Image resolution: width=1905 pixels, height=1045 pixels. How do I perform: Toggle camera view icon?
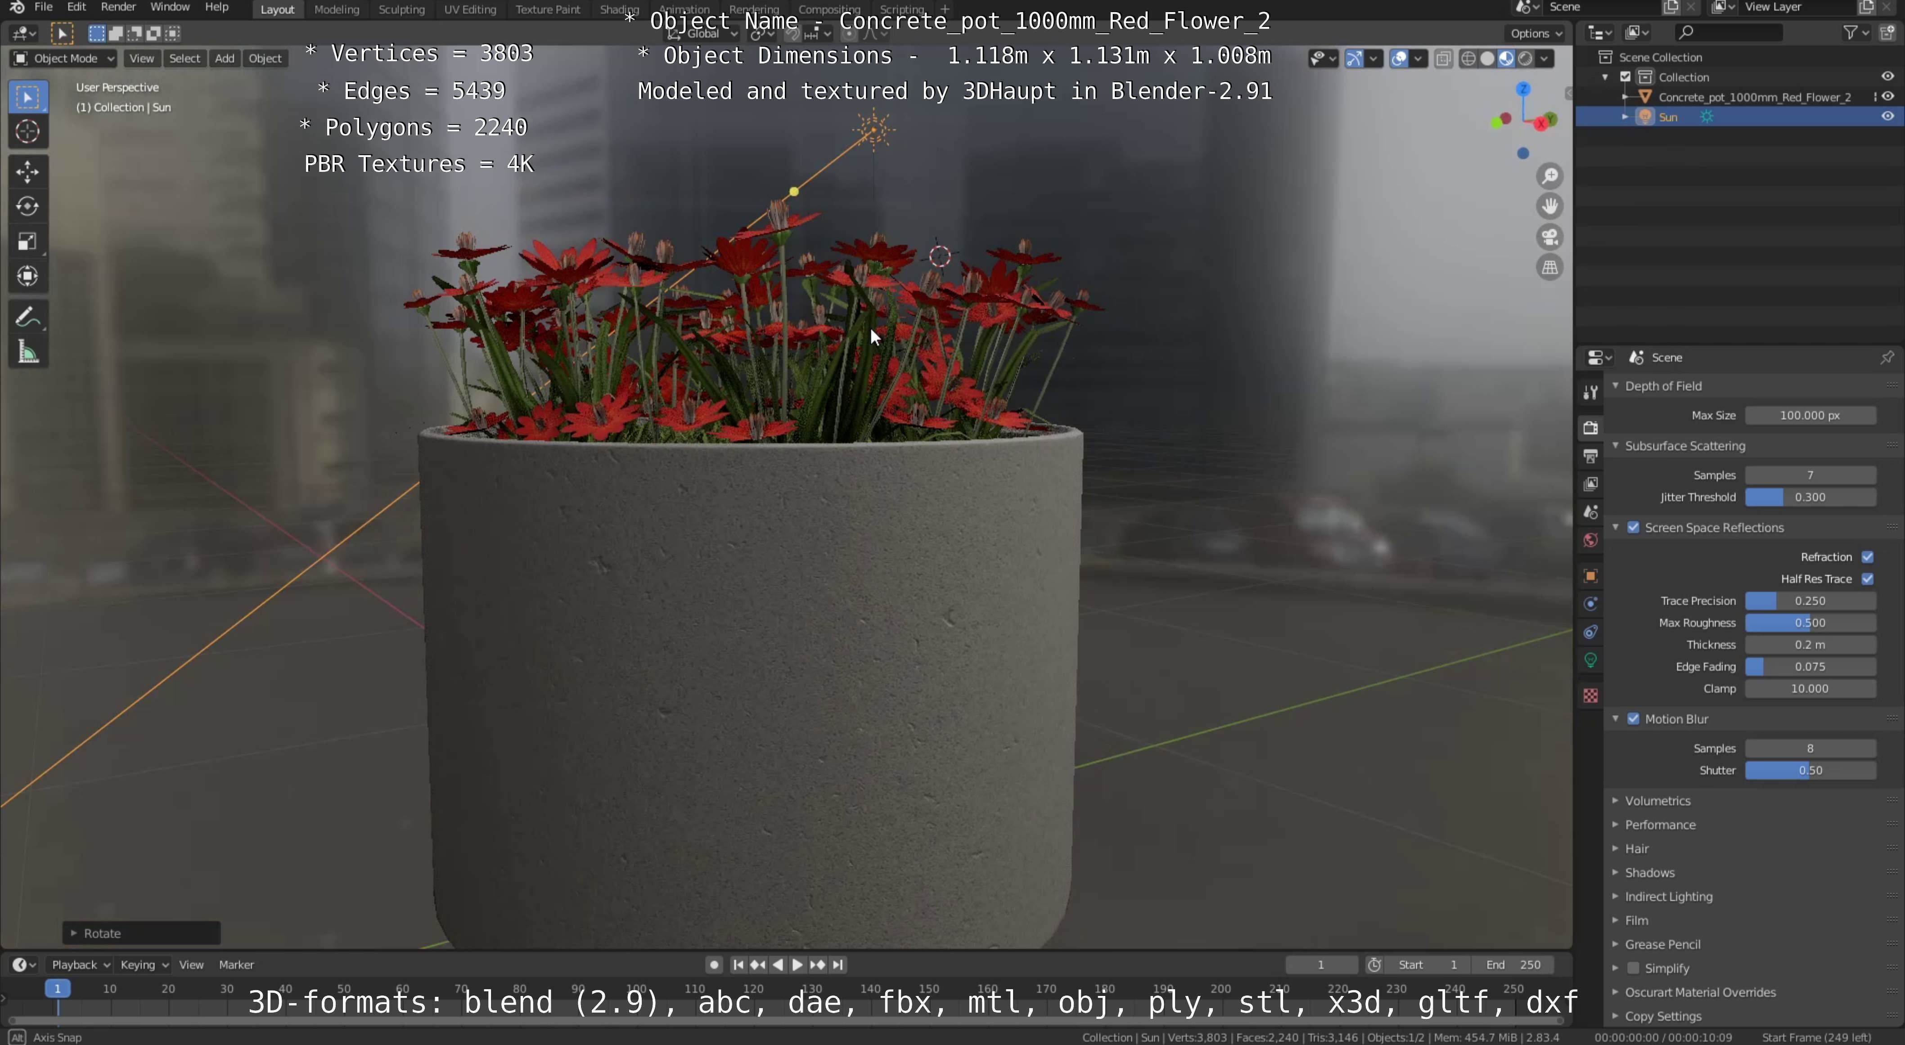tap(1549, 237)
